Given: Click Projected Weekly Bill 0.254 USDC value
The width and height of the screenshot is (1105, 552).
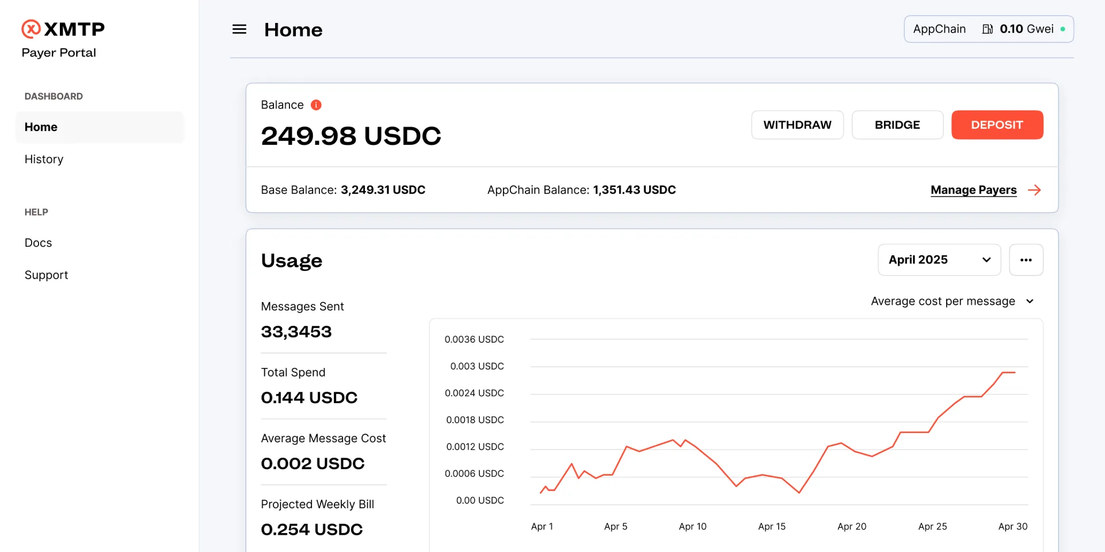Looking at the screenshot, I should click(x=311, y=530).
